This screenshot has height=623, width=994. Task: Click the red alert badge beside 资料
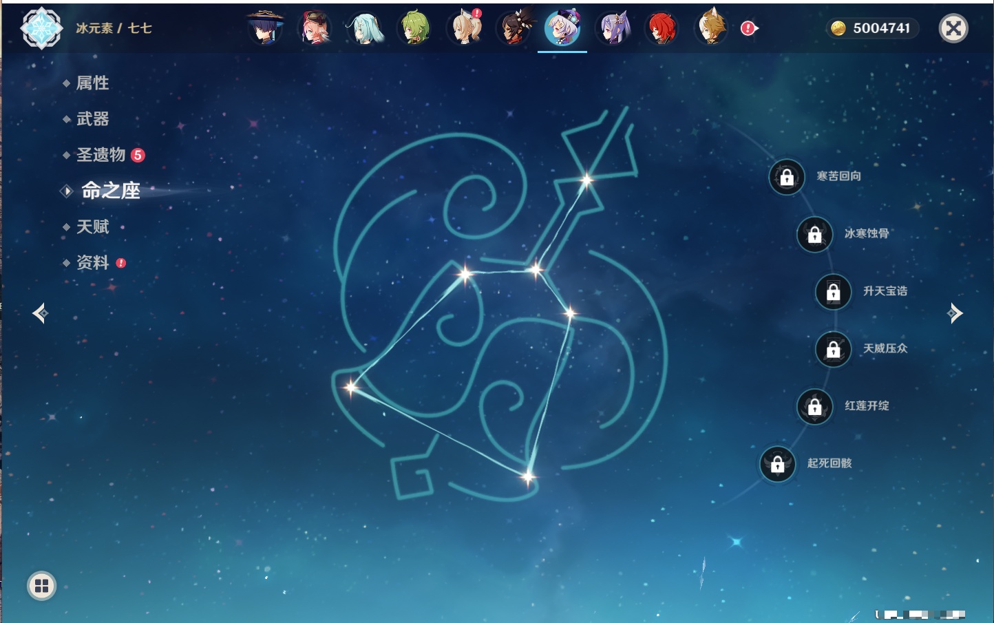tap(121, 263)
